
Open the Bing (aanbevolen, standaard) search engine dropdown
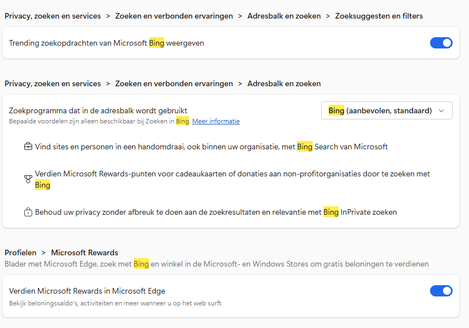coord(387,111)
